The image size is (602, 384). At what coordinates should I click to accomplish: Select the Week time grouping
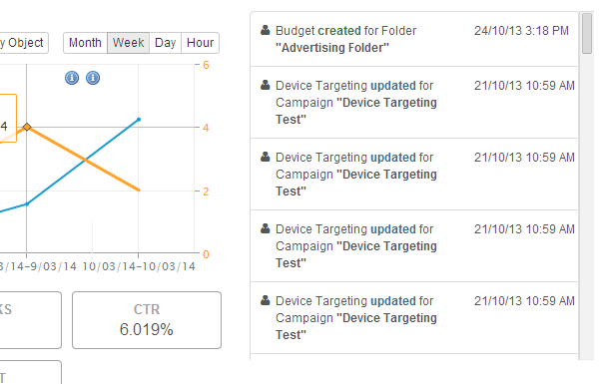tap(128, 43)
